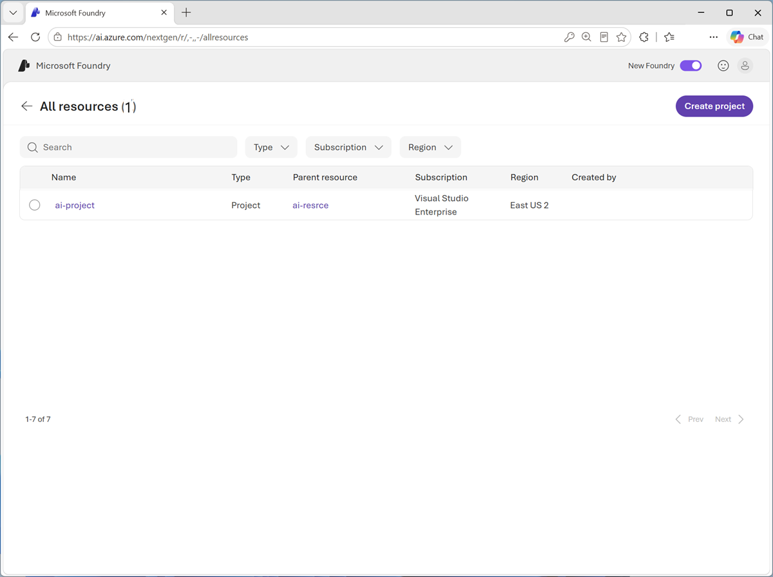Click the Type column header
773x577 pixels.
(241, 177)
